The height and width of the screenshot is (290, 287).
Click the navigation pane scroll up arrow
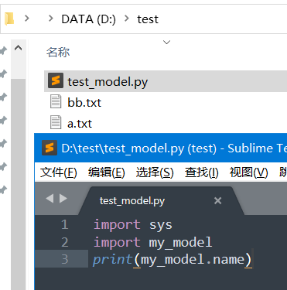click(18, 48)
